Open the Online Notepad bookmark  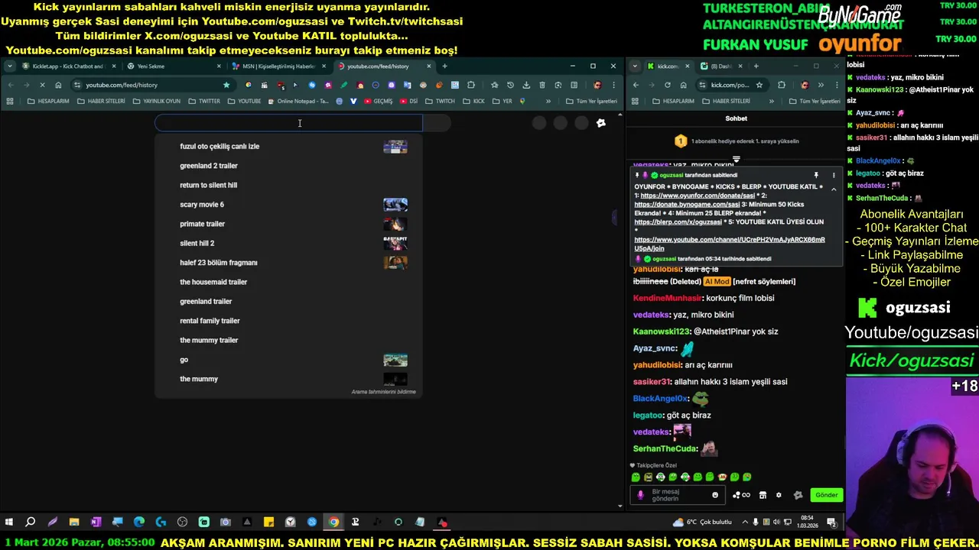click(298, 101)
